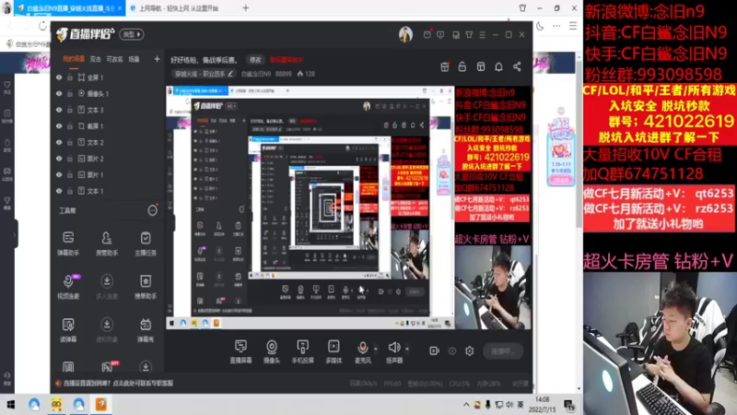This screenshot has height=415, width=737.
Task: Open the 读弹幕 tool
Action: coord(68,329)
